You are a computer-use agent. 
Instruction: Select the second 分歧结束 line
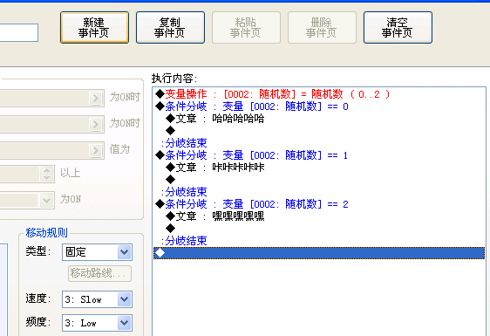coord(319,192)
